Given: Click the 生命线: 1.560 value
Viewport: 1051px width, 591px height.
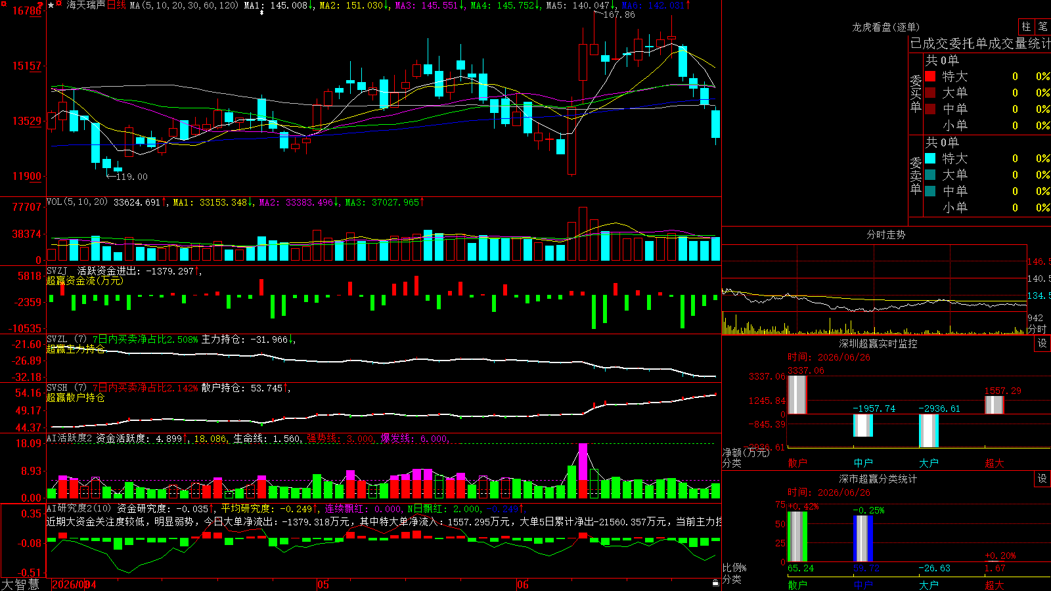Looking at the screenshot, I should click(267, 439).
